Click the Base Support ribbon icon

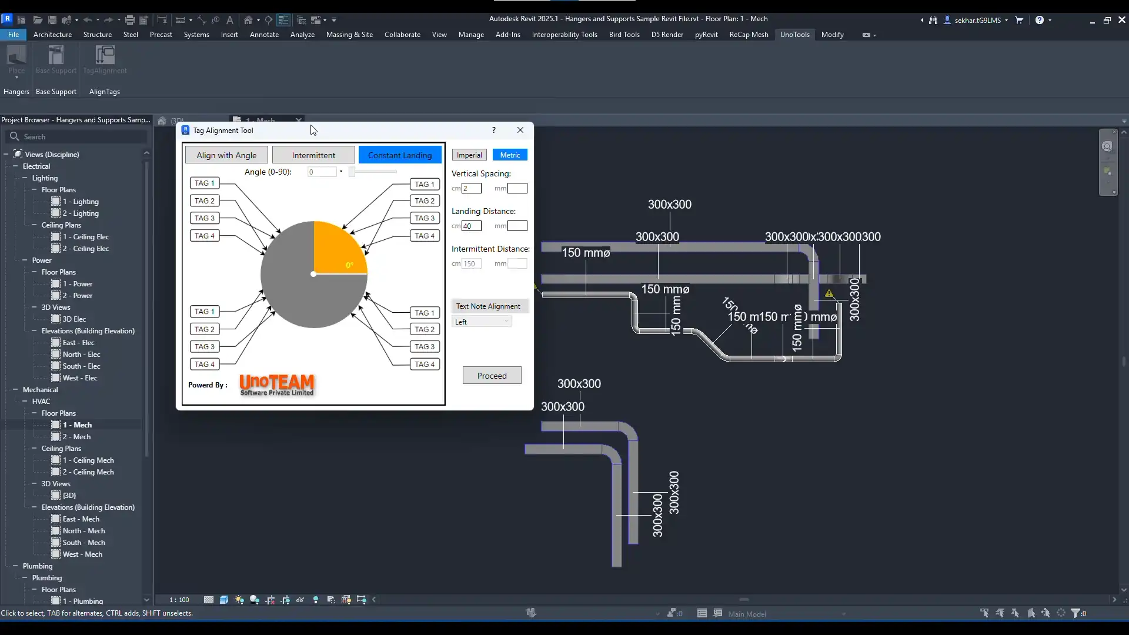click(x=56, y=56)
